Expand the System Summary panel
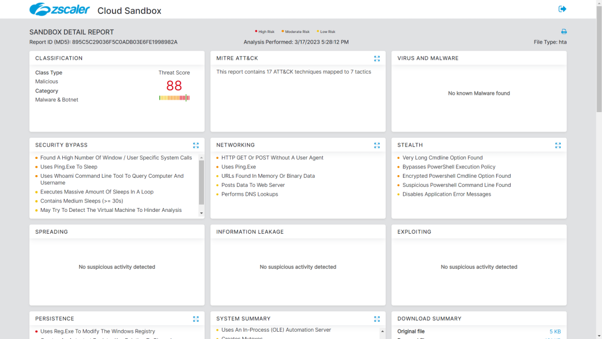602x339 pixels. coord(377,319)
